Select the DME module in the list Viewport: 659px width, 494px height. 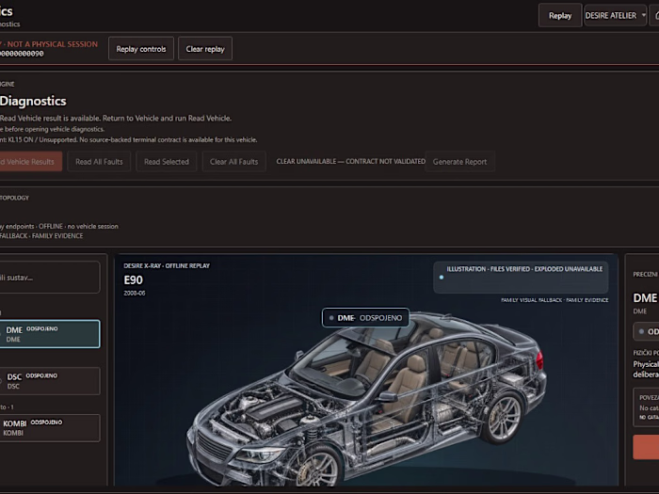coord(50,334)
